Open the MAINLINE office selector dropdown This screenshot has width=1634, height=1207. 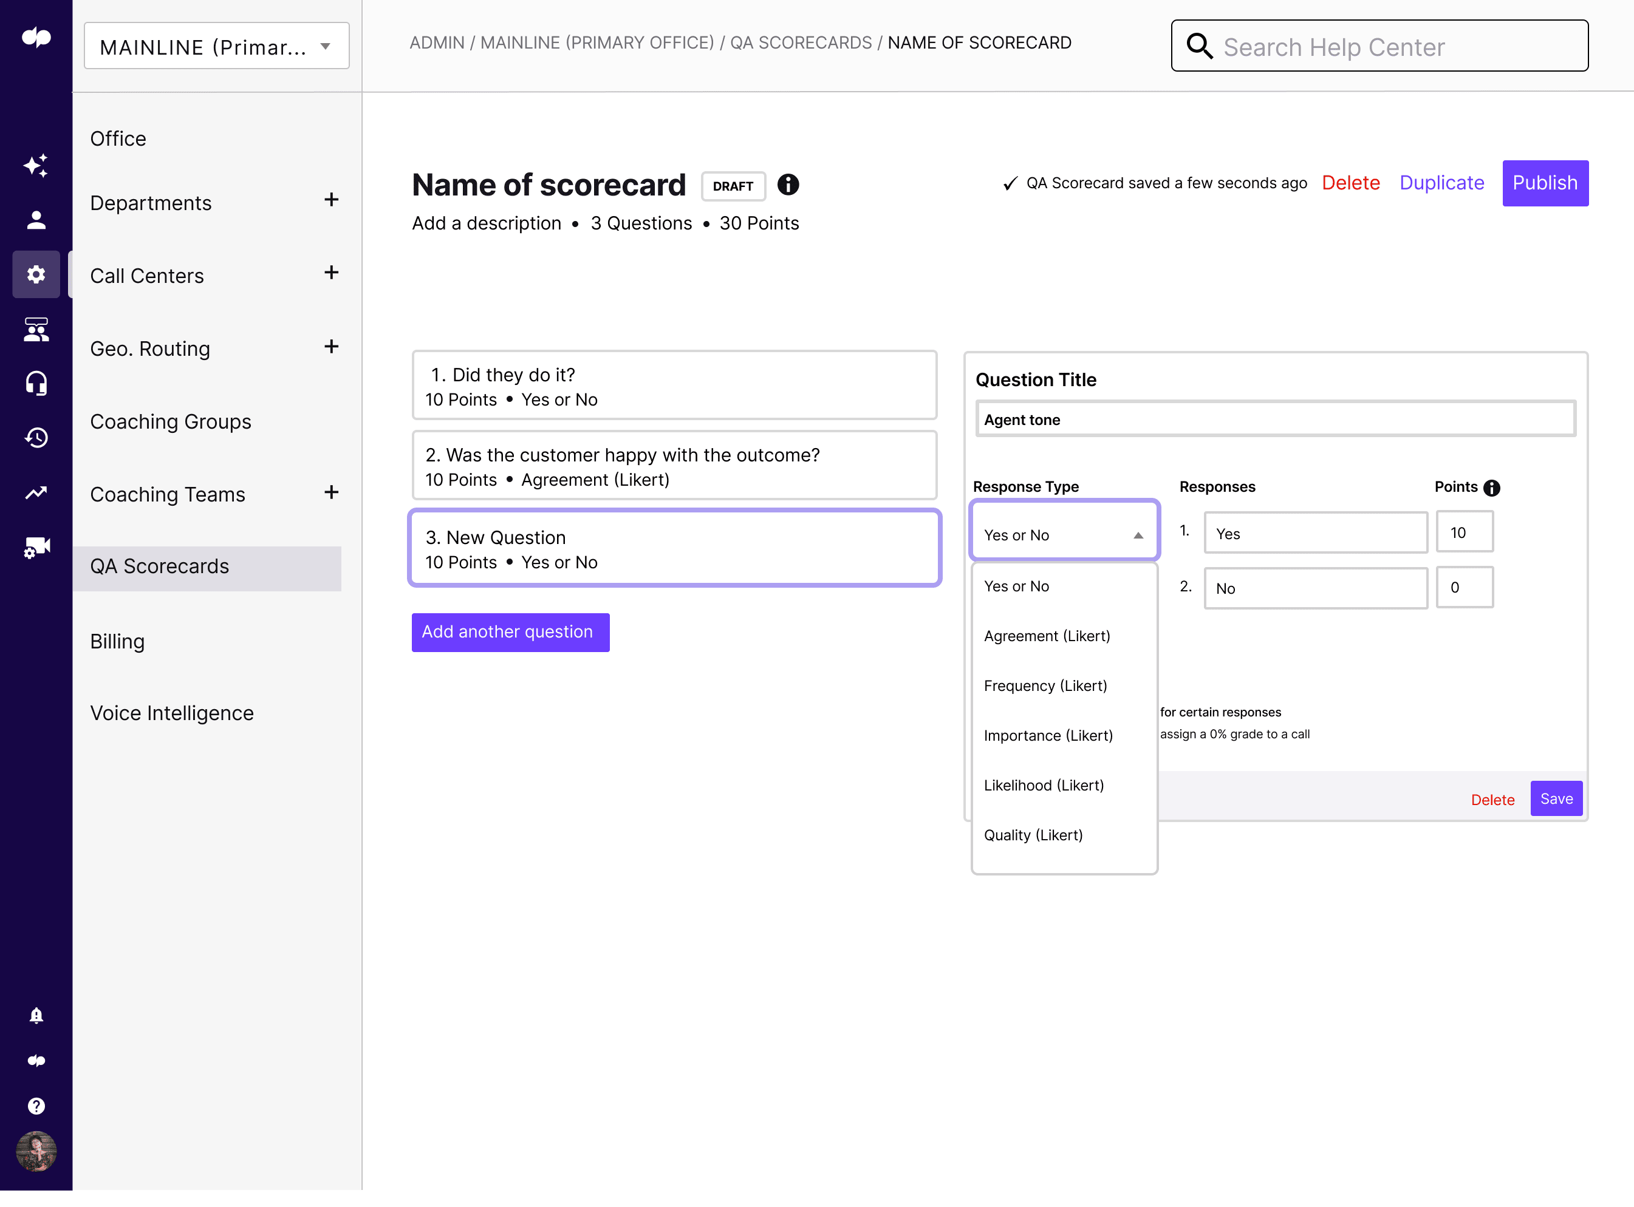pos(216,46)
